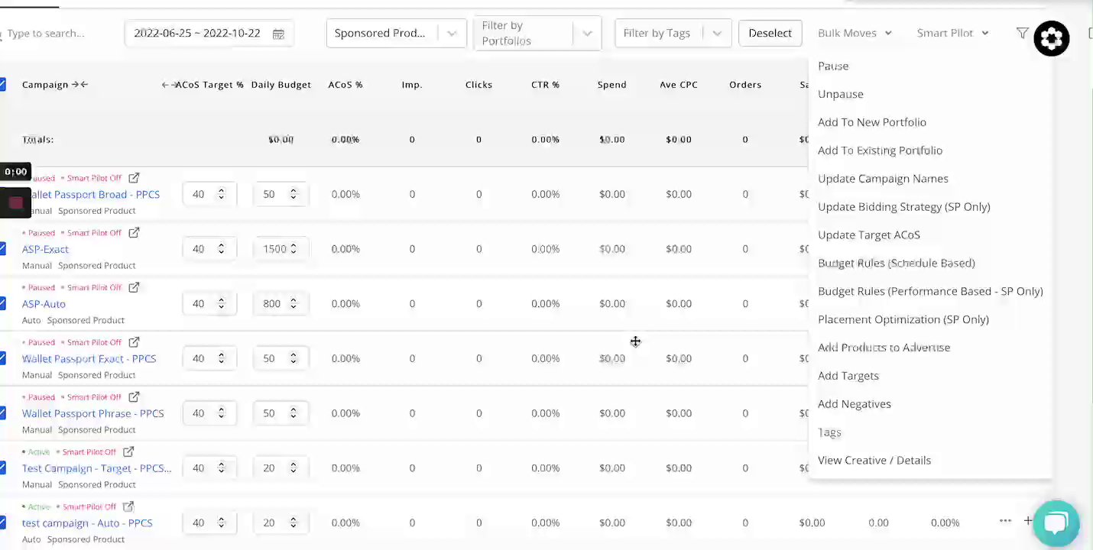Open the ASP-Auto campaign link
The height and width of the screenshot is (550, 1093).
(44, 303)
